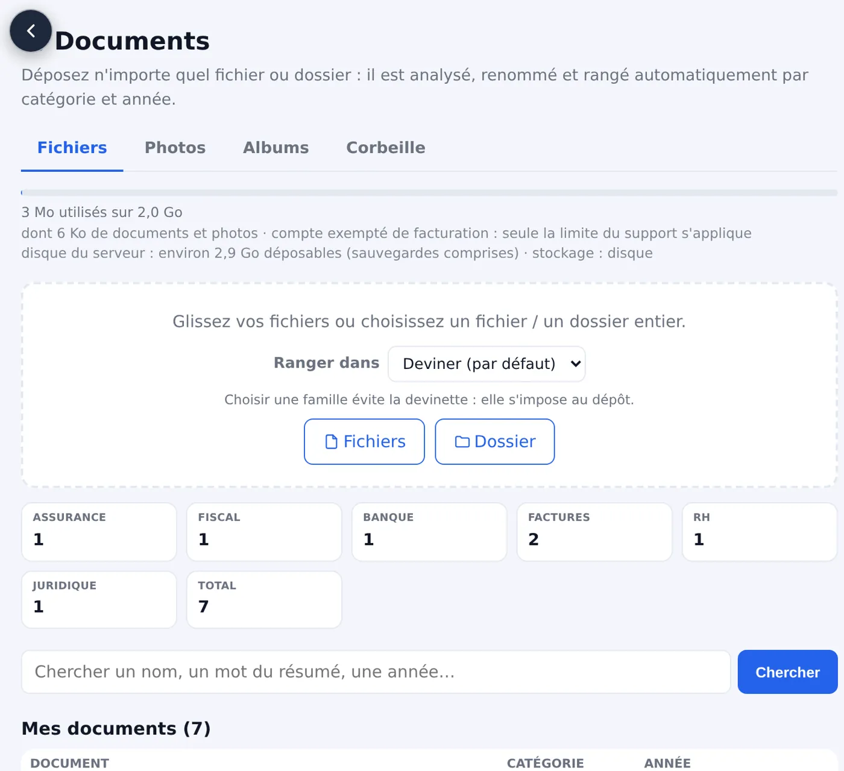Select the Fiscal category card
The image size is (844, 771).
point(264,532)
